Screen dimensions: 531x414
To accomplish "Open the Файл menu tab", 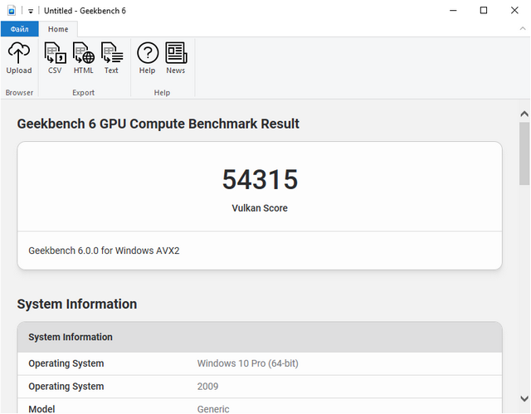I will click(x=20, y=29).
